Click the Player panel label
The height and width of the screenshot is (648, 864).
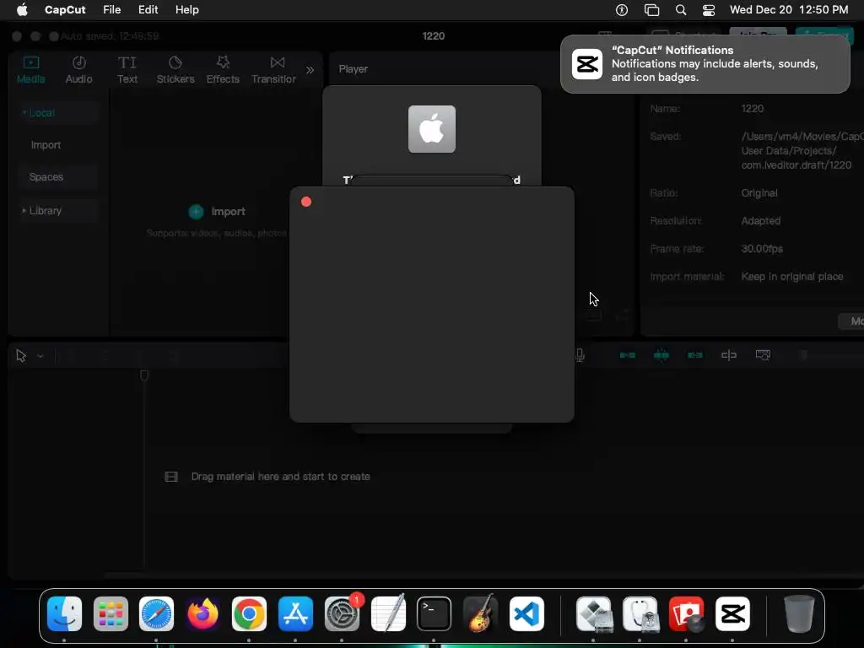[354, 69]
